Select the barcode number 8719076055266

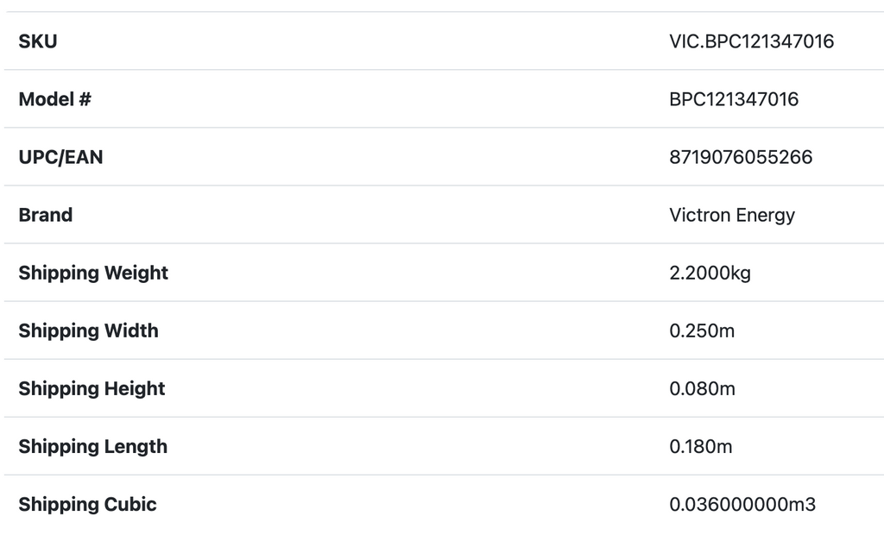(741, 157)
